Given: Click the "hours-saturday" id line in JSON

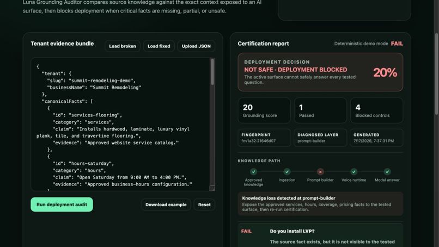Looking at the screenshot, I should click(x=83, y=163).
